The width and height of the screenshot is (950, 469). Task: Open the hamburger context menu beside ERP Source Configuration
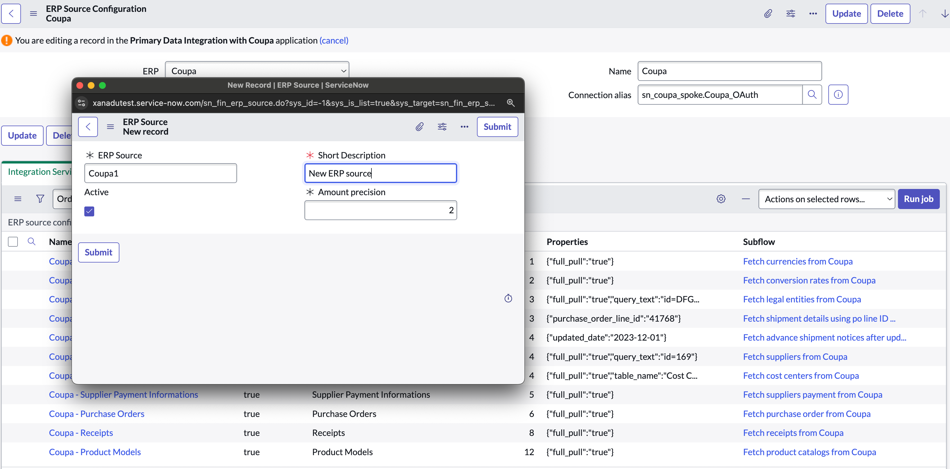tap(33, 14)
